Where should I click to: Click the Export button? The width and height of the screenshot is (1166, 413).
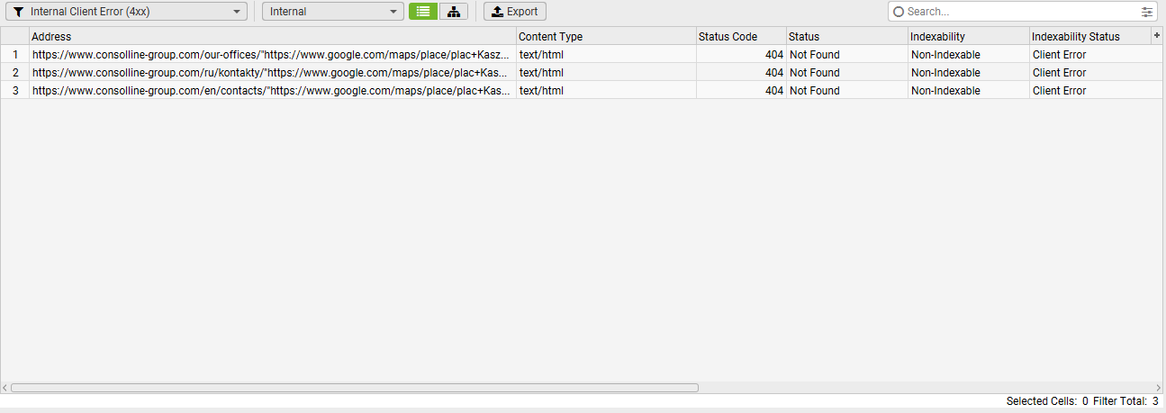pos(515,12)
